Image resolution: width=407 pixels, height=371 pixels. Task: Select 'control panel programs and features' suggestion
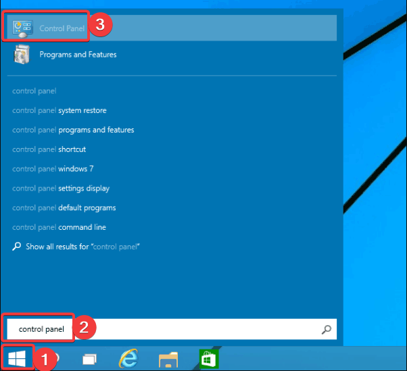(x=73, y=130)
